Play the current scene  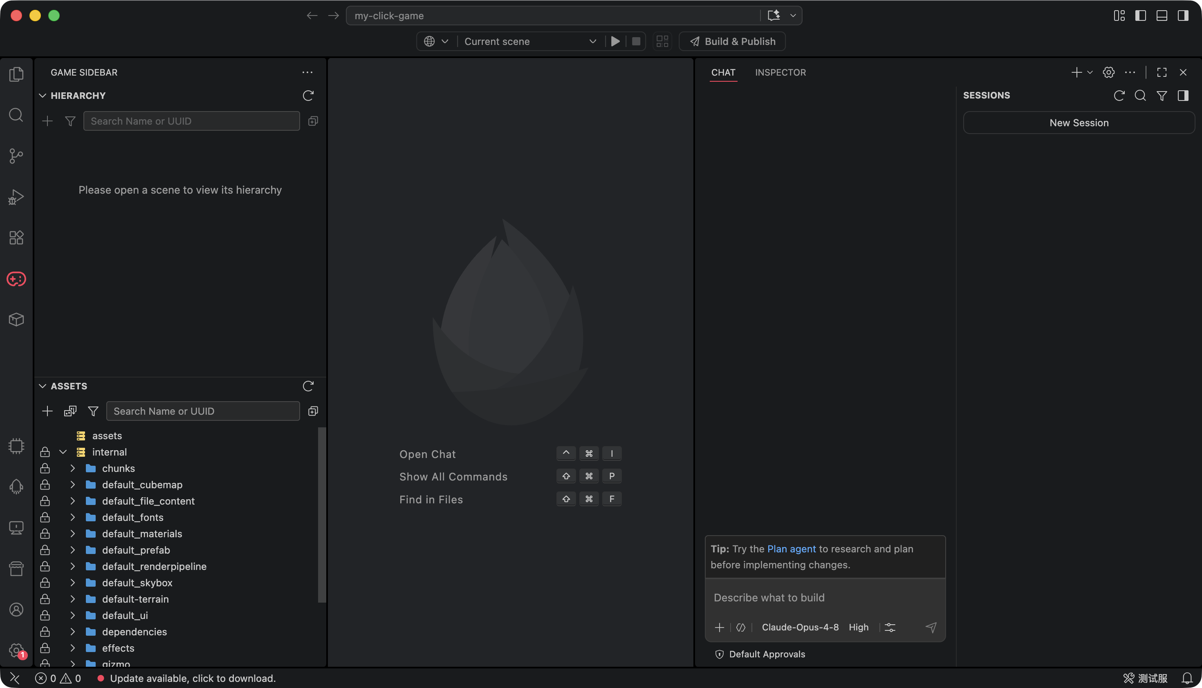pos(615,42)
